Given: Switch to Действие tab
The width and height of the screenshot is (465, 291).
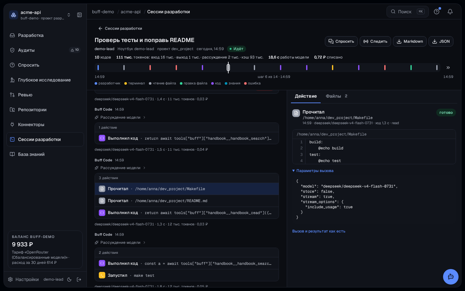Looking at the screenshot, I should tap(306, 96).
